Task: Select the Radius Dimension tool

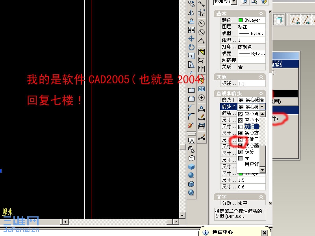Action: click(x=202, y=24)
